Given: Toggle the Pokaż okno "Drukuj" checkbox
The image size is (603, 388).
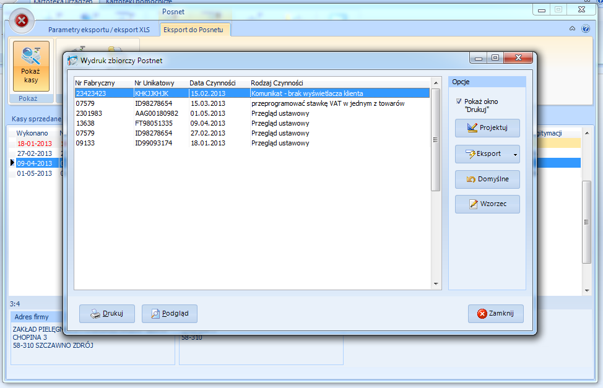Looking at the screenshot, I should (x=458, y=101).
